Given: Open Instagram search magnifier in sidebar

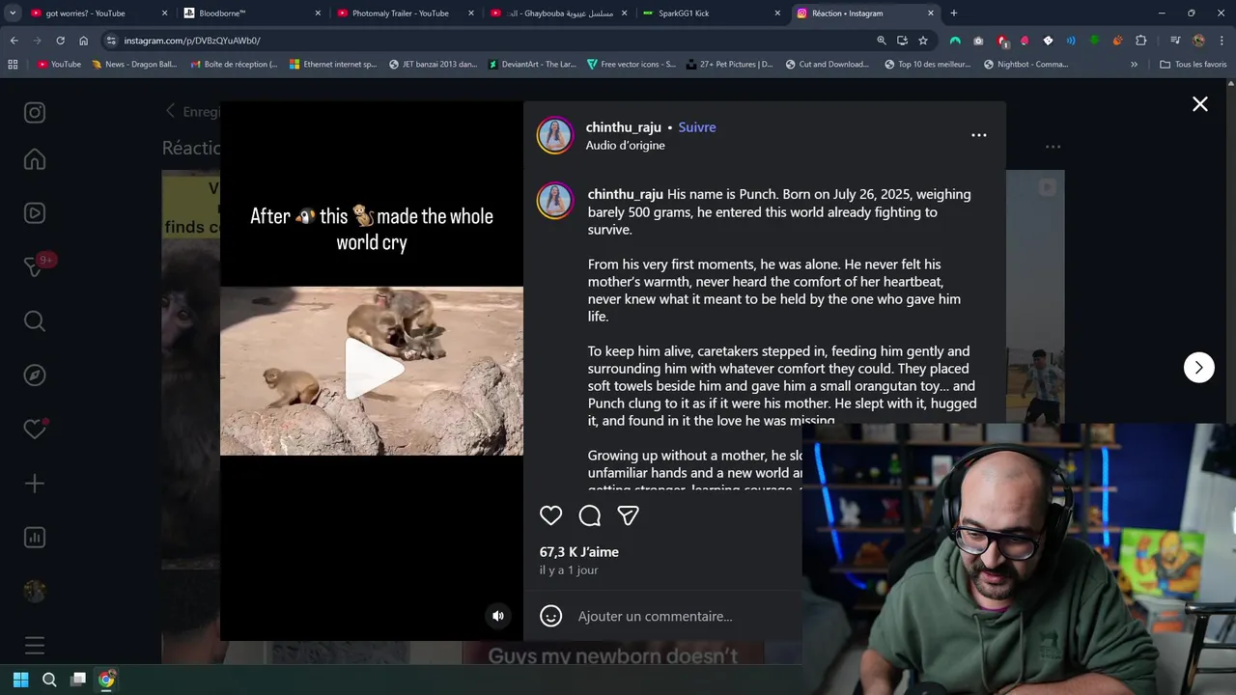Looking at the screenshot, I should [x=35, y=321].
